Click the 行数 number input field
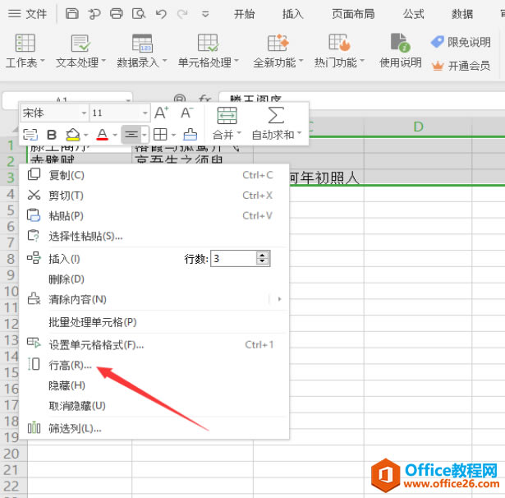The image size is (505, 498). point(233,259)
